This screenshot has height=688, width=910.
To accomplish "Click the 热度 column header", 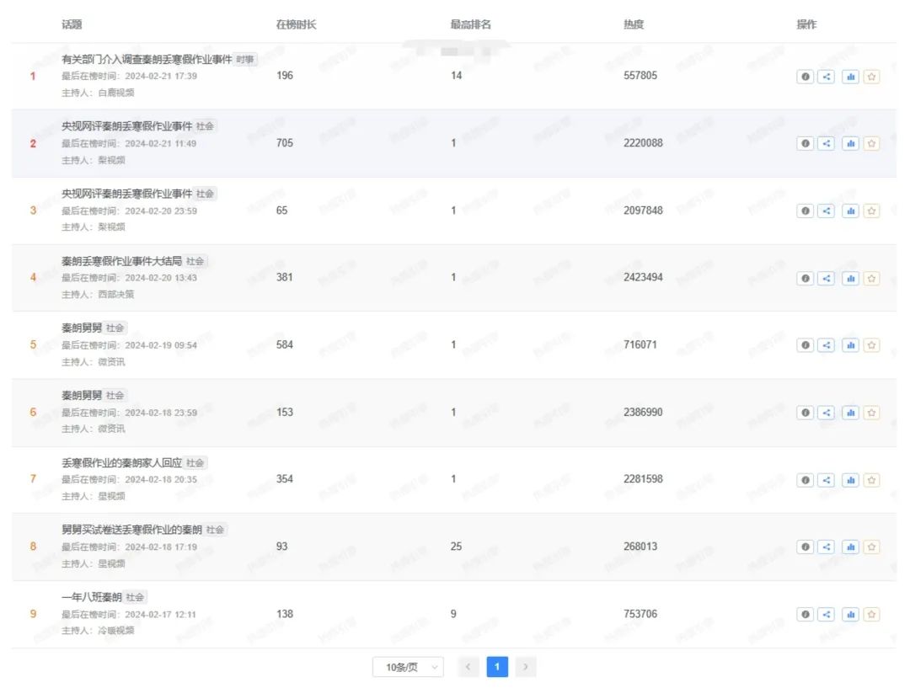I will pos(634,24).
